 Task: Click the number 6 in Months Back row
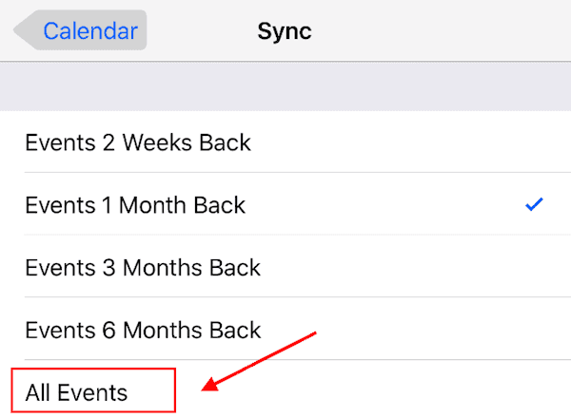pos(108,330)
